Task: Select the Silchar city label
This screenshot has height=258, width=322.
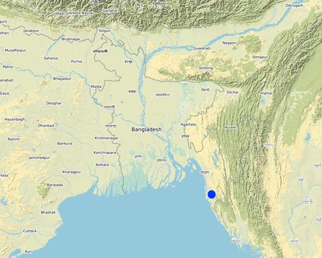Action: click(x=233, y=92)
